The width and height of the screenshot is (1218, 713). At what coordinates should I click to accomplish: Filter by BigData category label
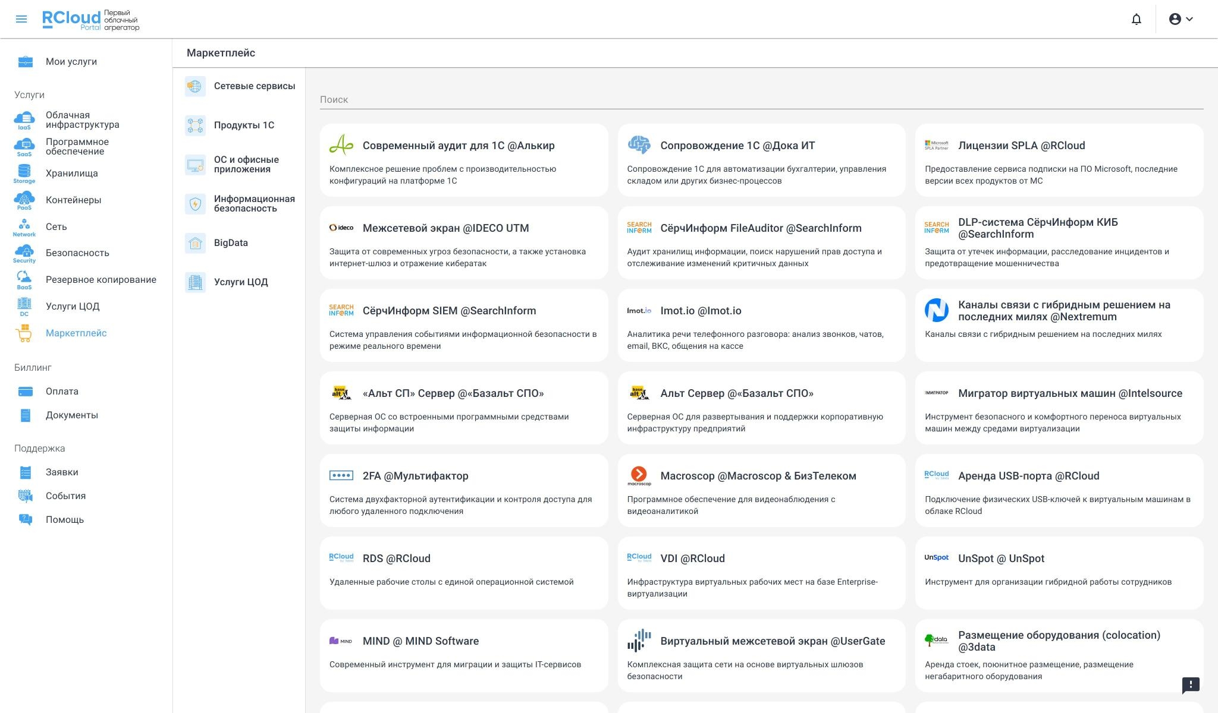point(231,243)
